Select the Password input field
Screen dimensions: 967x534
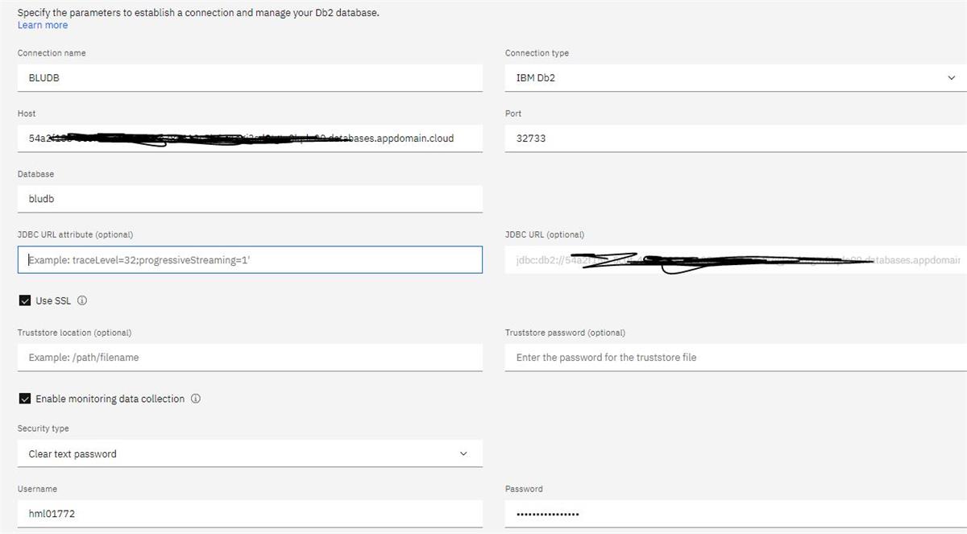pos(735,513)
